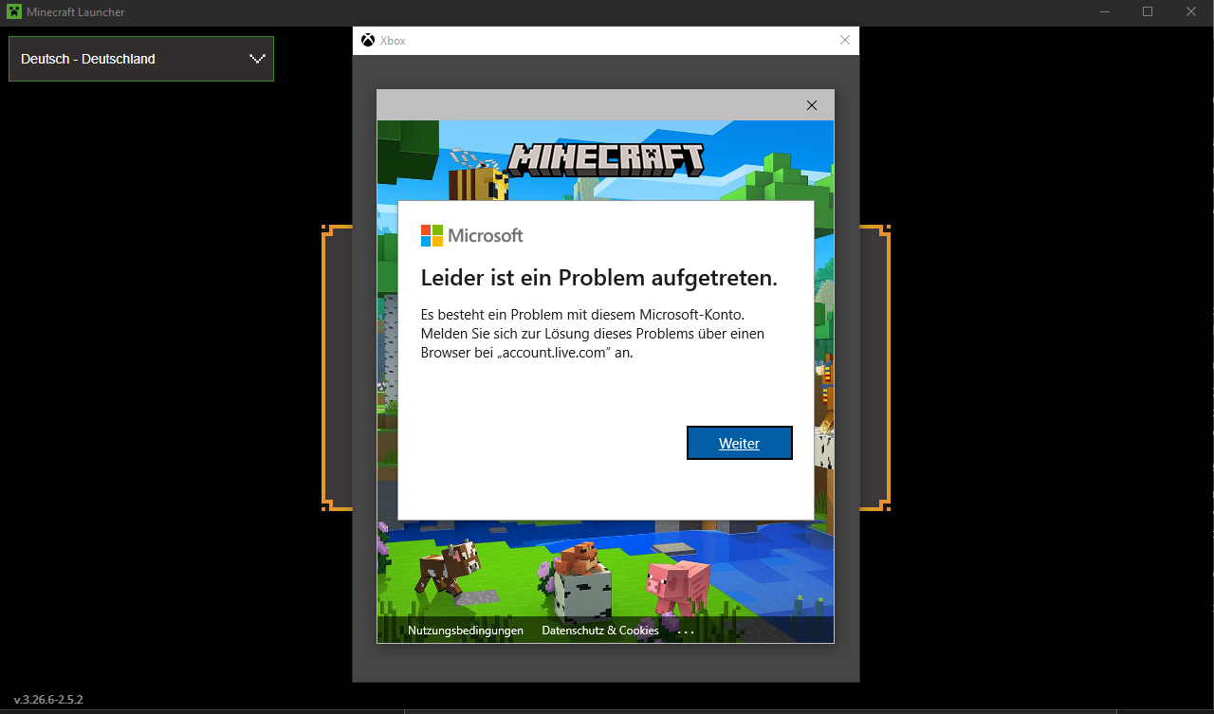Maximize the Minecraft Launcher window
Screen dimensions: 1214x714
click(x=1147, y=11)
